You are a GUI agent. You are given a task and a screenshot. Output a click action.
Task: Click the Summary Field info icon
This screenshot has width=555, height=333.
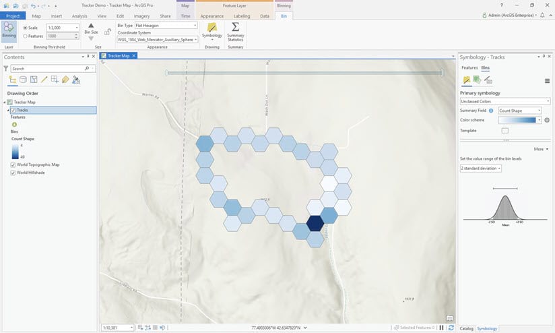tap(491, 111)
